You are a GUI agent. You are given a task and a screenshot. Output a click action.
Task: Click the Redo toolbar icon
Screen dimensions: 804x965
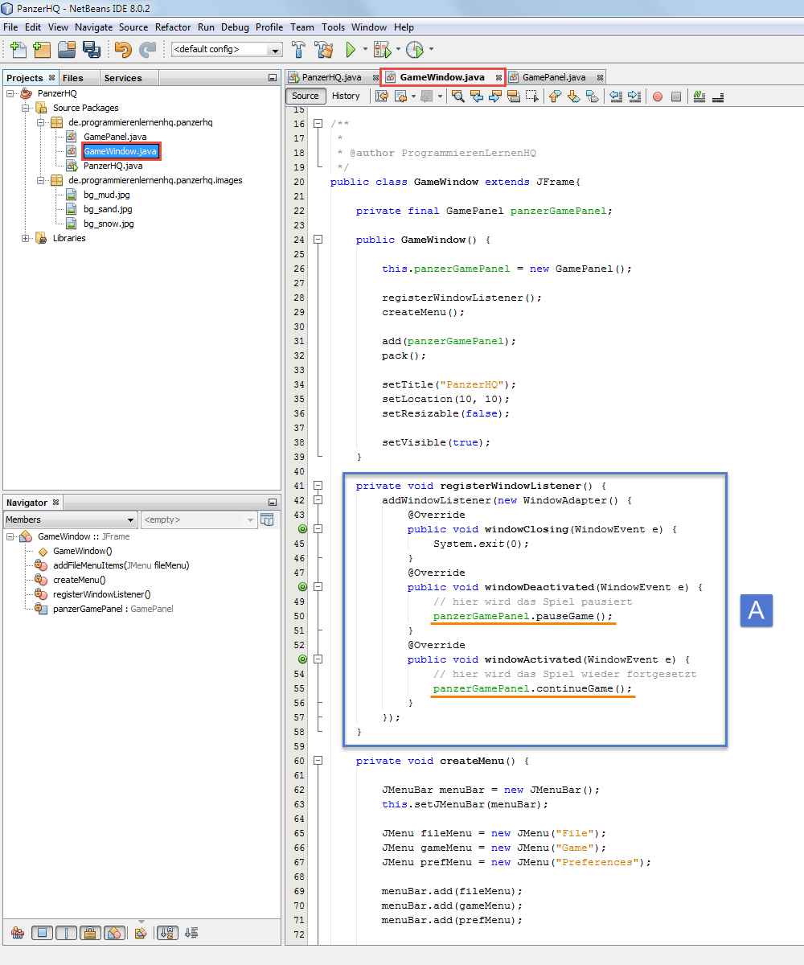coord(147,49)
